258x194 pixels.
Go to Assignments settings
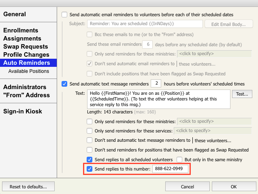[x=23, y=38]
